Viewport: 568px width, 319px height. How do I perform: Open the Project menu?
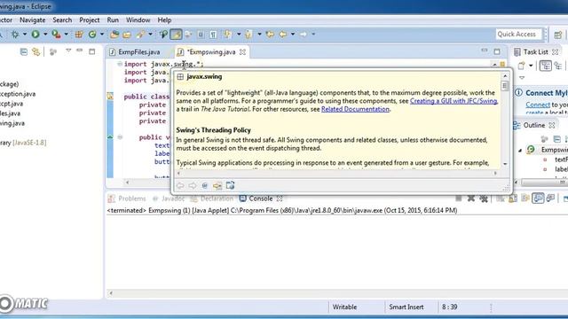[x=89, y=20]
